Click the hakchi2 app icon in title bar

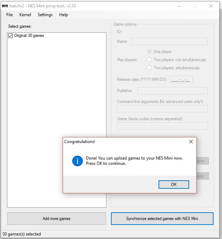click(5, 6)
